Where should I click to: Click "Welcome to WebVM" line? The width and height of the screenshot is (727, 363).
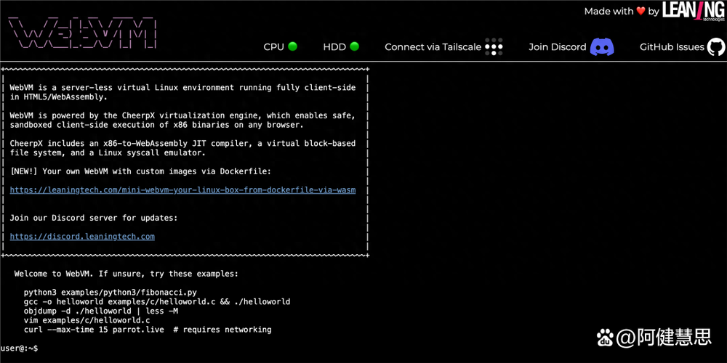126,274
